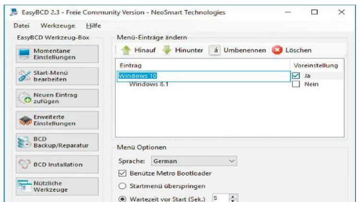Click the Momentane Einstellungen label

click(54, 54)
